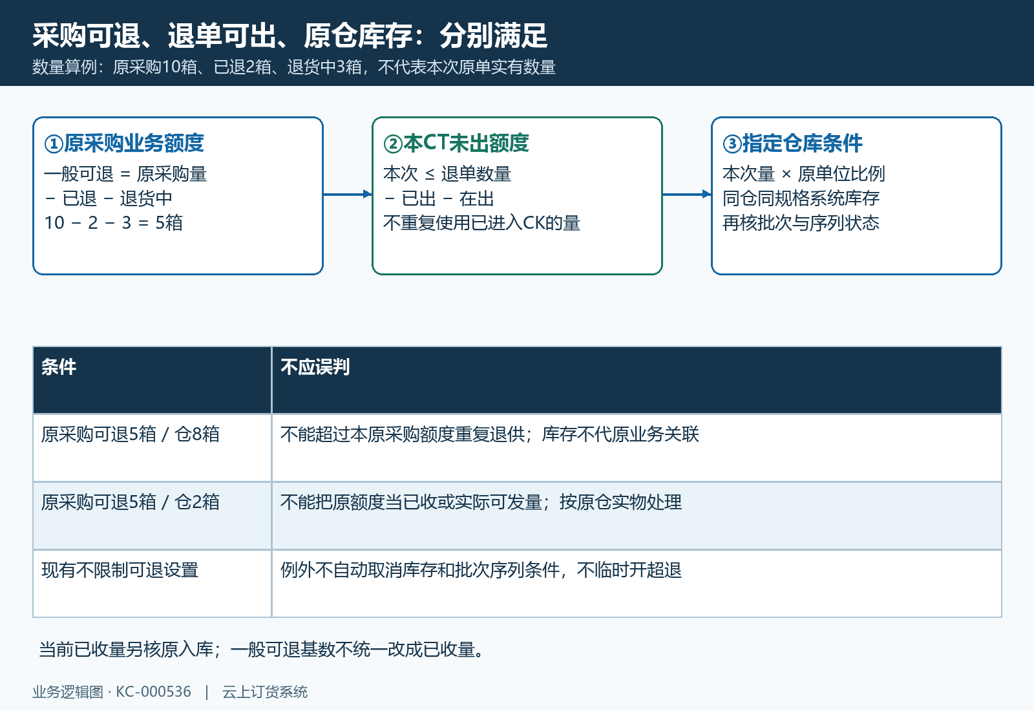
Task: Click the table header 条件
Action: click(153, 380)
